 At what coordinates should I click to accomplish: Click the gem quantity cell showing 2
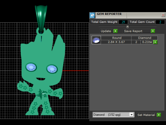click(136, 42)
